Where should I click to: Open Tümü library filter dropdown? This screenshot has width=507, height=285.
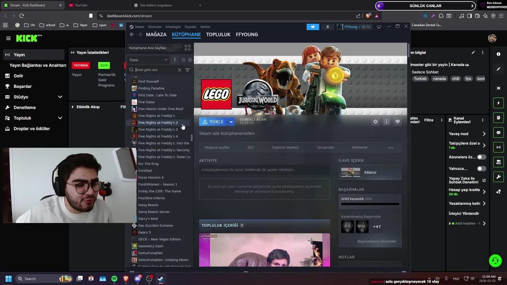click(x=149, y=60)
